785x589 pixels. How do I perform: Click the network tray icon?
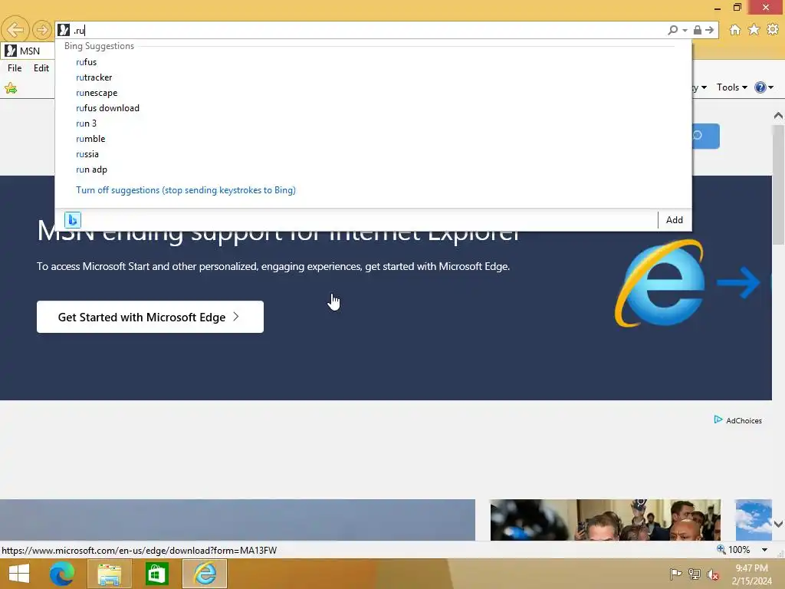pos(695,574)
